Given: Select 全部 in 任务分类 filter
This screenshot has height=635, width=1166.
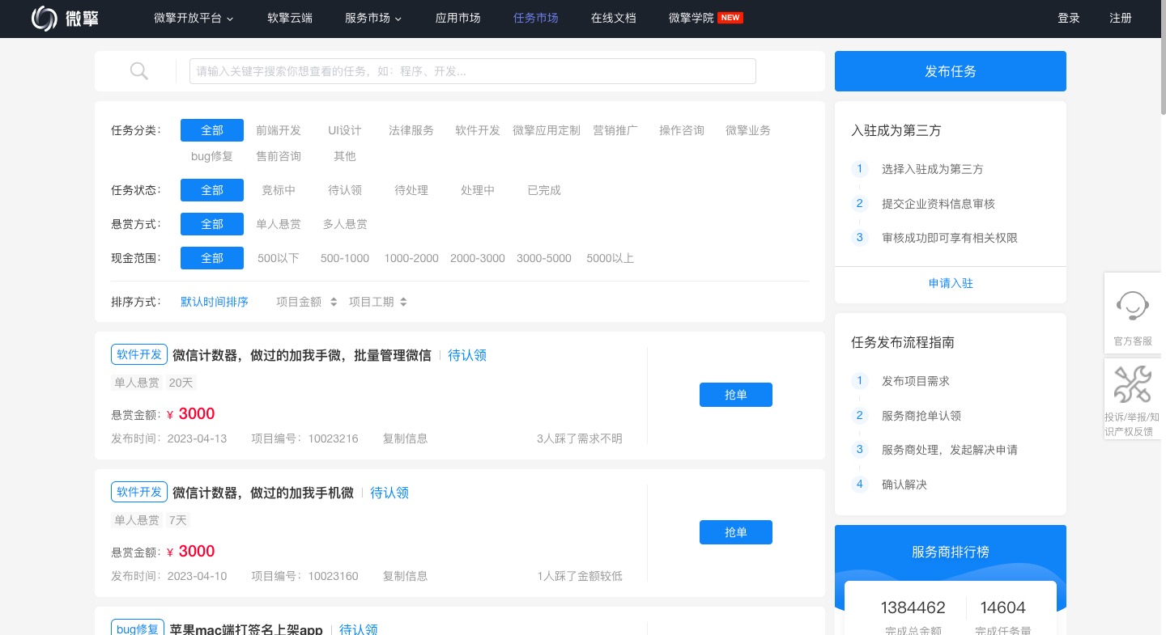Looking at the screenshot, I should (x=212, y=130).
